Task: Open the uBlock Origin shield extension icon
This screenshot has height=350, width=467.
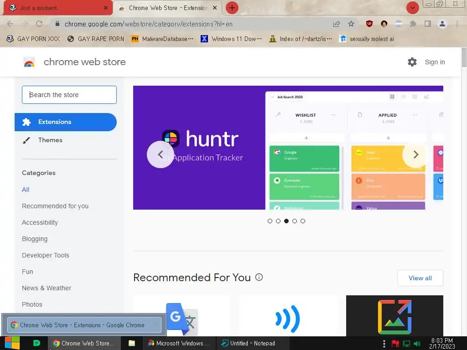Action: 369,24
